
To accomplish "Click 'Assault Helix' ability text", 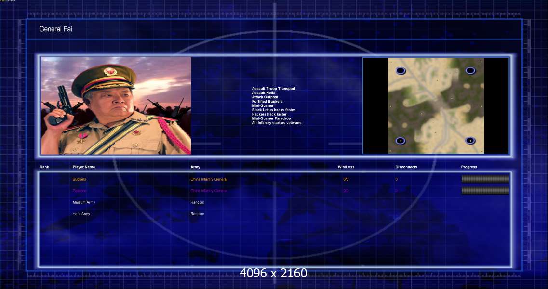I will 264,92.
